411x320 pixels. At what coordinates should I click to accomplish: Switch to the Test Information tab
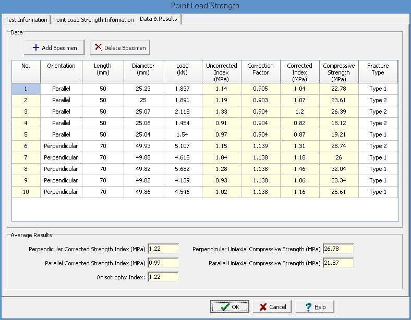click(26, 20)
